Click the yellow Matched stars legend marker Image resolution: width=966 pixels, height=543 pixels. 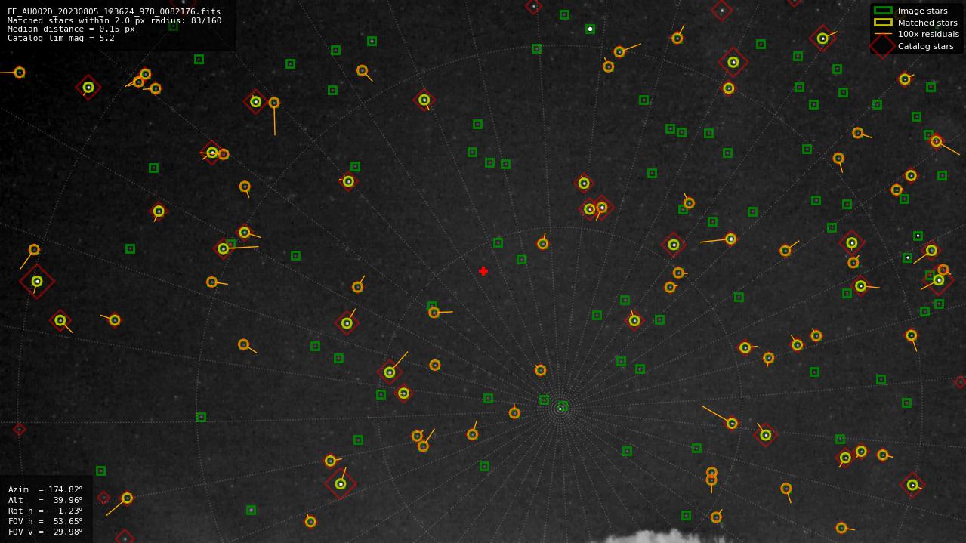tap(883, 23)
